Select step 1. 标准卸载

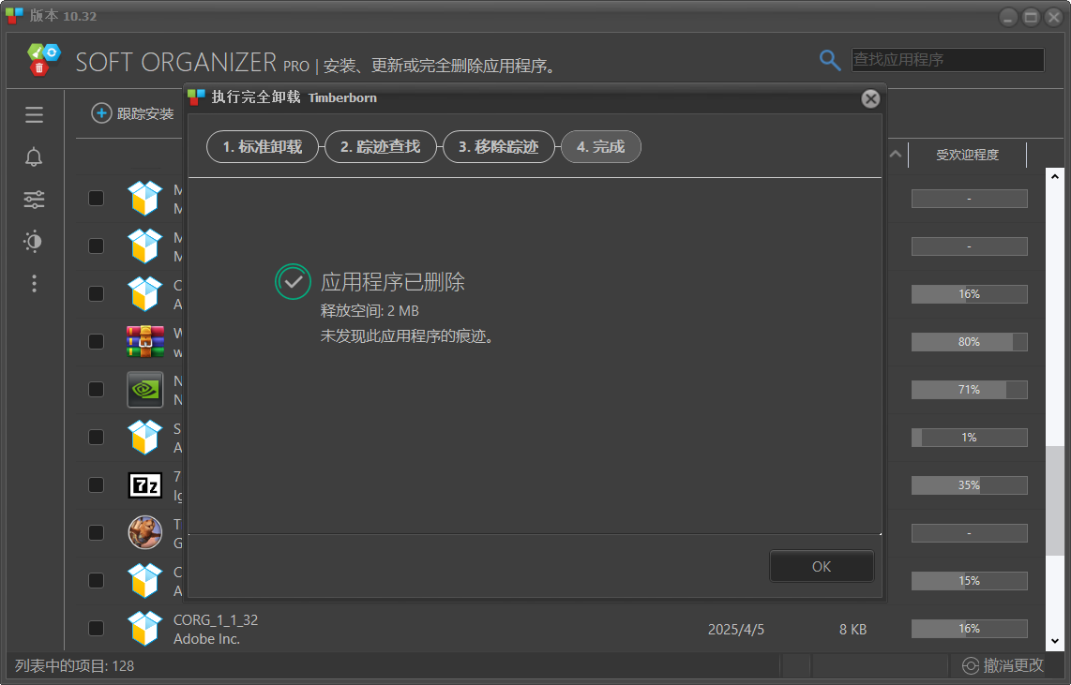pyautogui.click(x=263, y=147)
